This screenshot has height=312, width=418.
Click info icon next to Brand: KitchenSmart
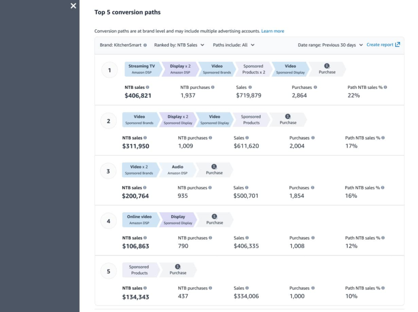[x=145, y=45]
